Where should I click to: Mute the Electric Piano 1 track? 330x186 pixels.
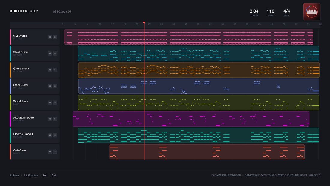(x=50, y=135)
